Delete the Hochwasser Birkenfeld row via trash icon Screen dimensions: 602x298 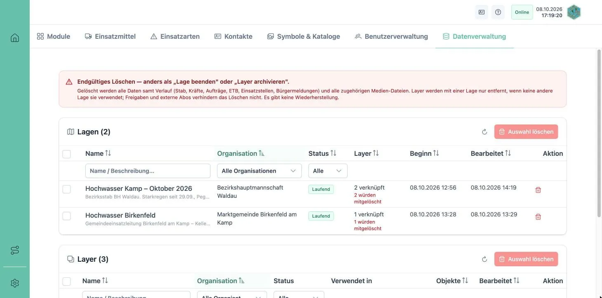click(x=538, y=217)
